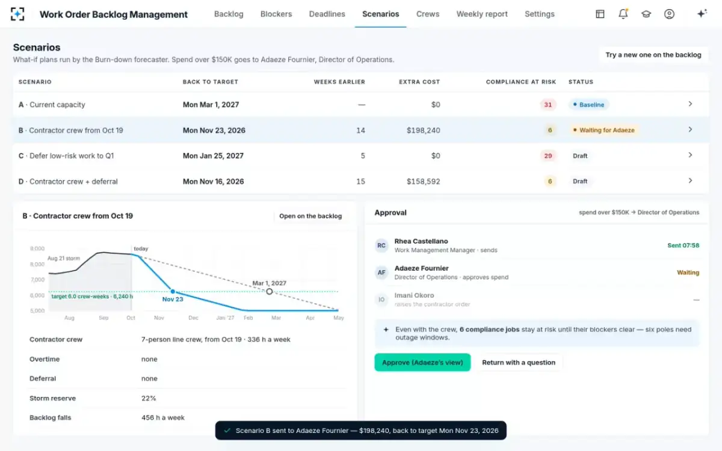Click the Compliance at risk column header

521,82
